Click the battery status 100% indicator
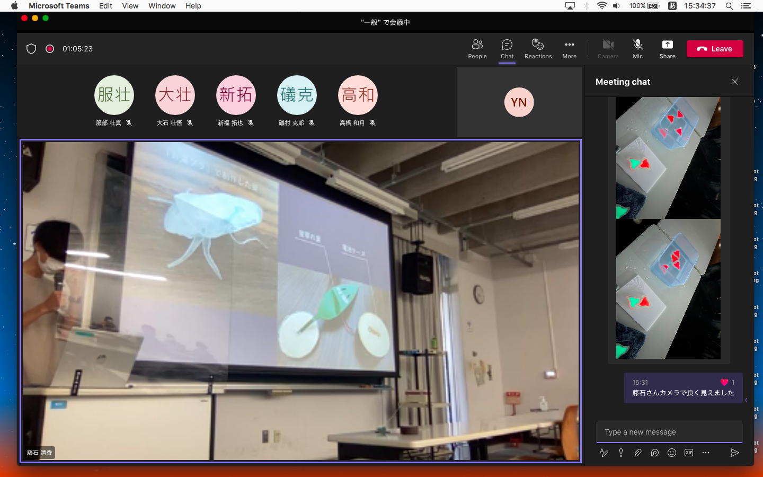The width and height of the screenshot is (763, 477). point(644,6)
